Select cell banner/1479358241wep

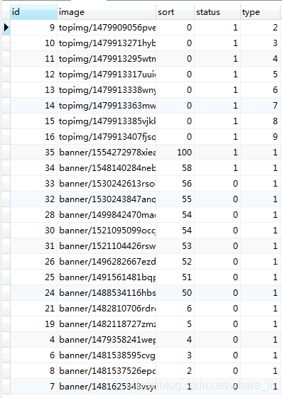click(x=107, y=340)
